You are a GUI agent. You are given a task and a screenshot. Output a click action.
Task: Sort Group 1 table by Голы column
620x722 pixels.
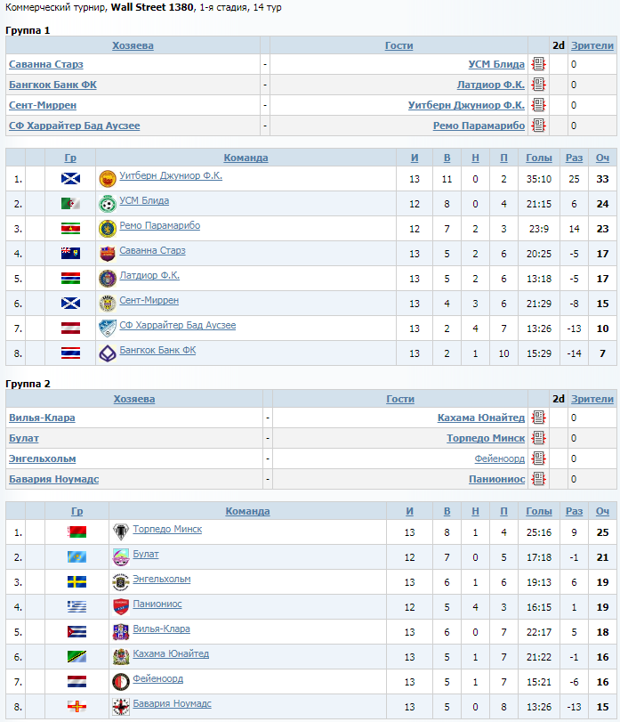[538, 158]
